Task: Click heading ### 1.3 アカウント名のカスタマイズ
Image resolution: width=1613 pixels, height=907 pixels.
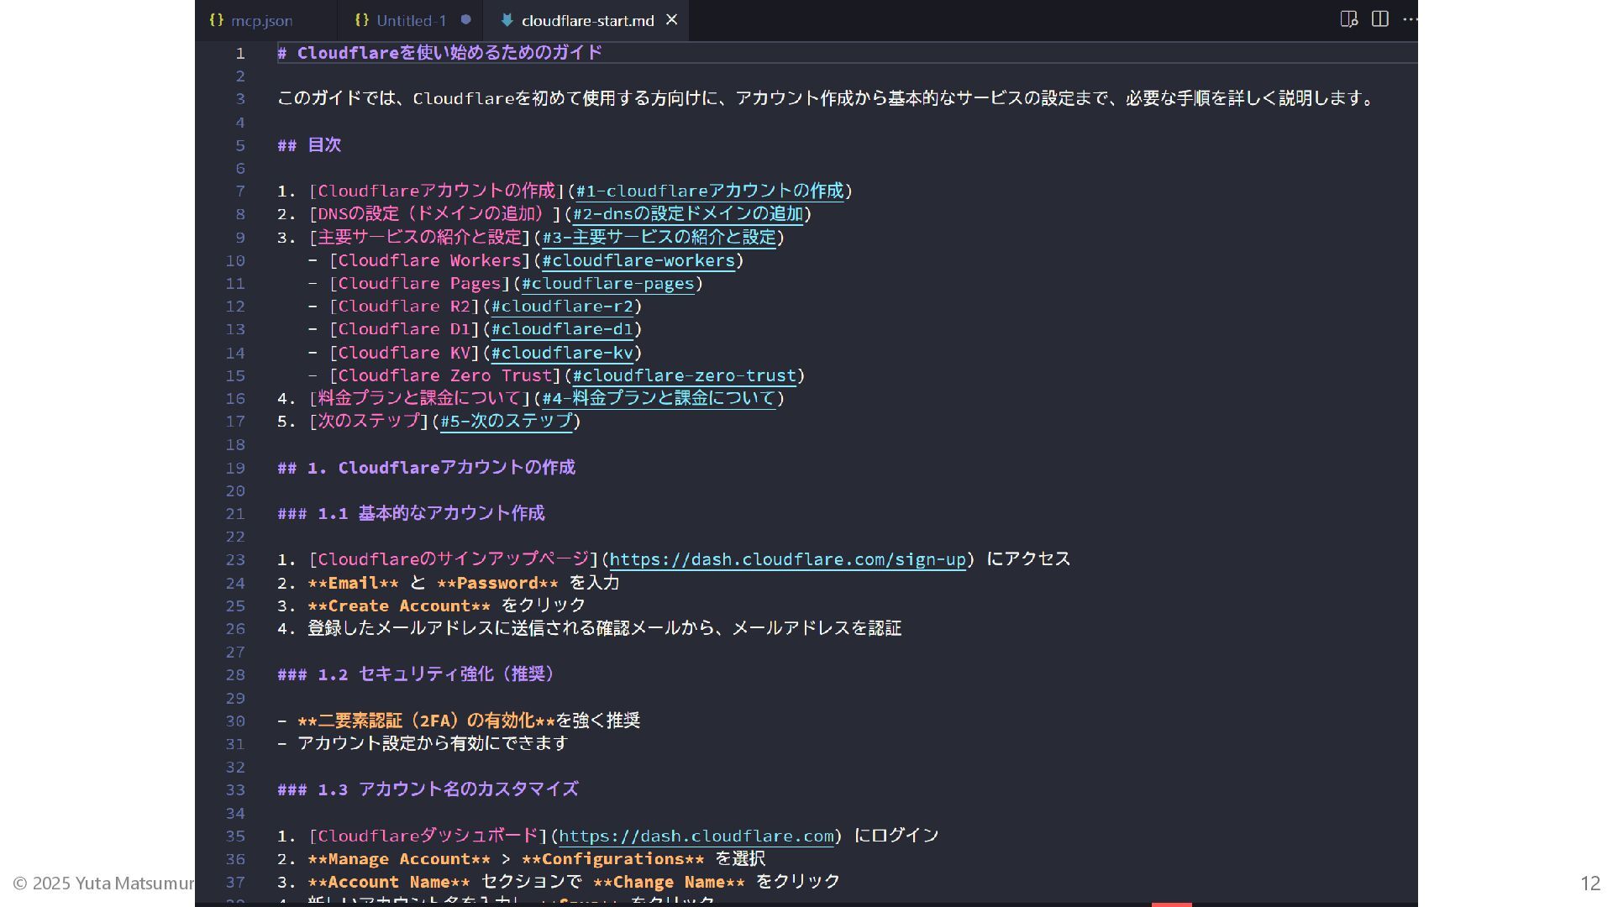Action: tap(428, 789)
